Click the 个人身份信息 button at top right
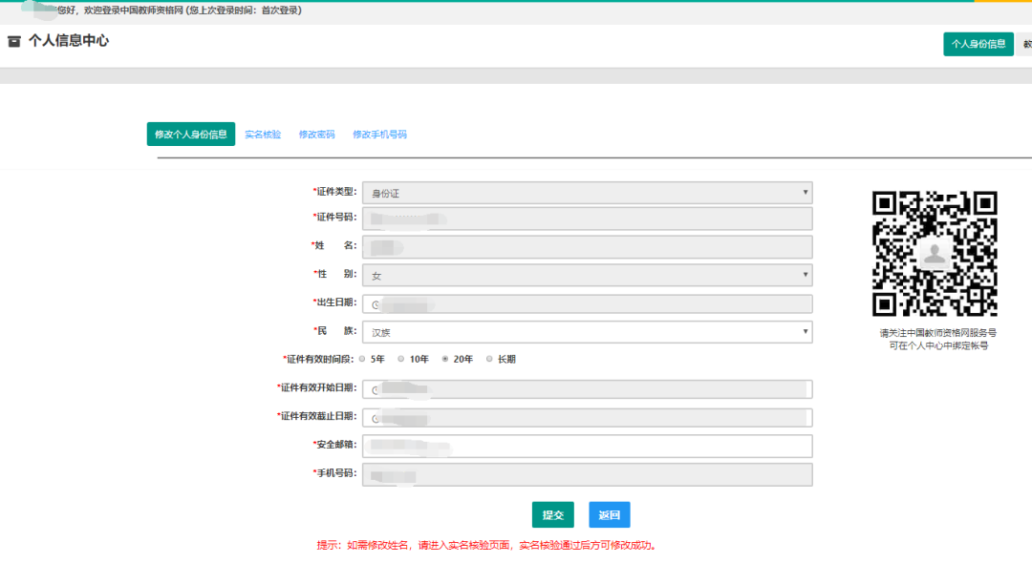Image resolution: width=1032 pixels, height=563 pixels. pyautogui.click(x=978, y=44)
